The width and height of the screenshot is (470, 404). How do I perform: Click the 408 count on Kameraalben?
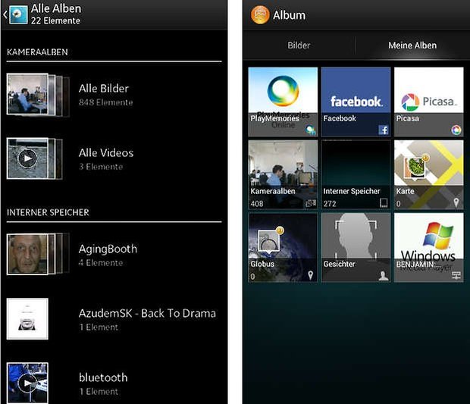pos(257,204)
